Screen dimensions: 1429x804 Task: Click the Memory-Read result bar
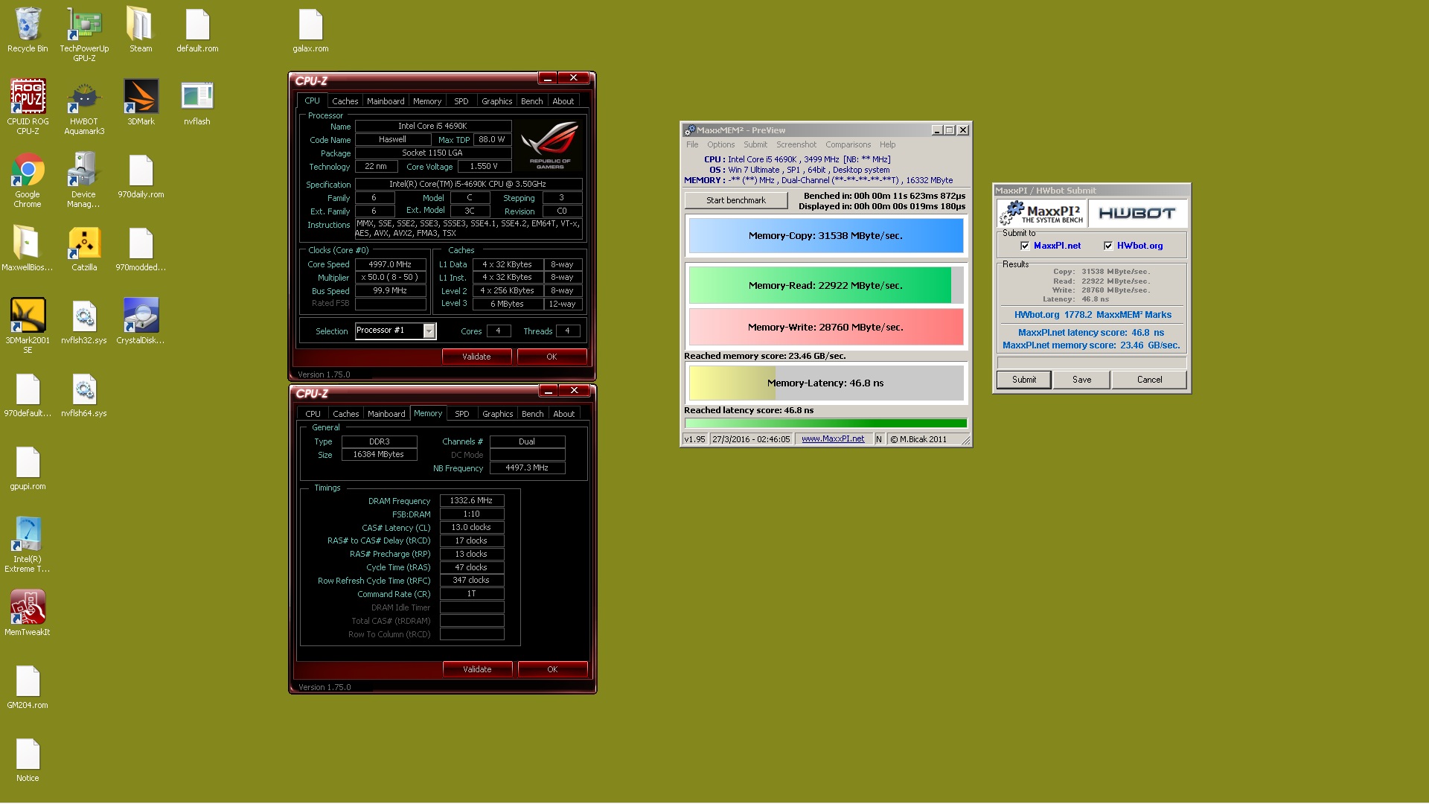tap(826, 285)
